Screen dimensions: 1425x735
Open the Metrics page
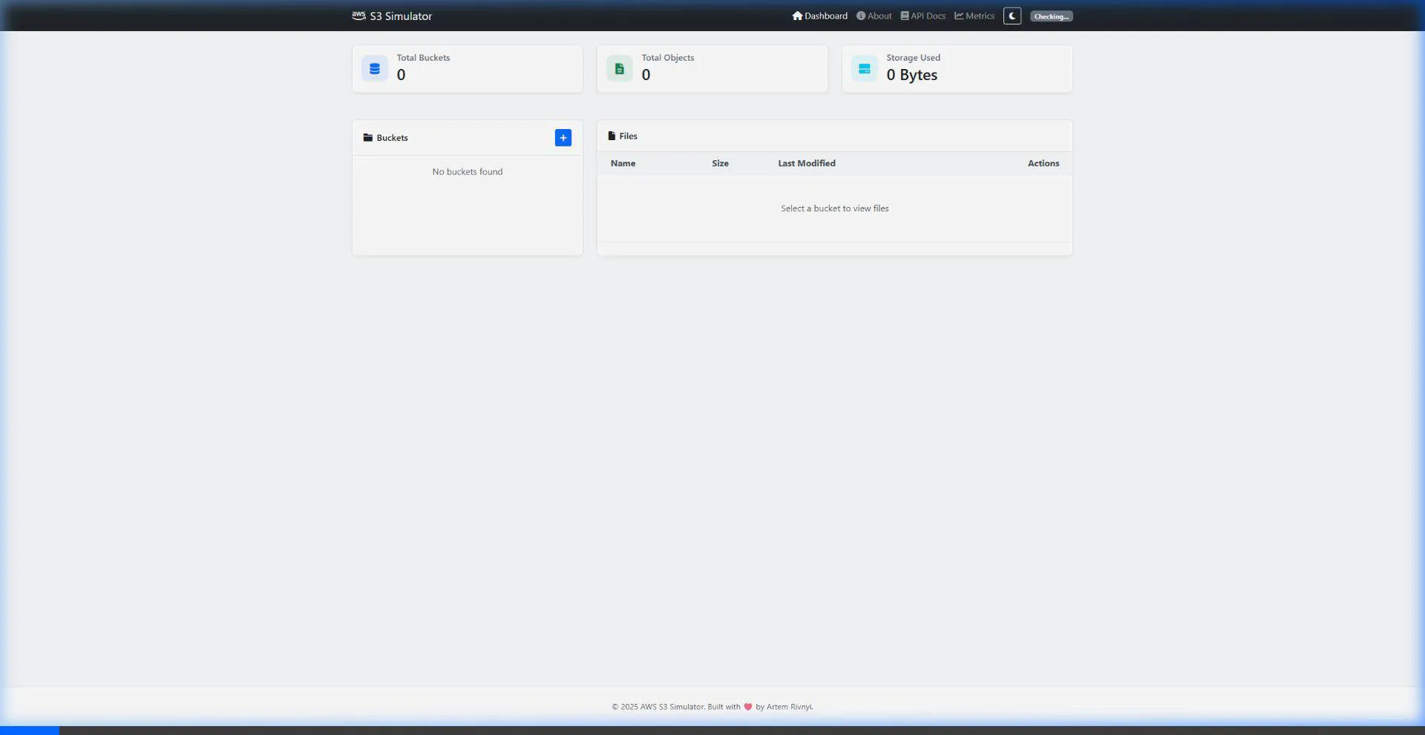pos(974,16)
